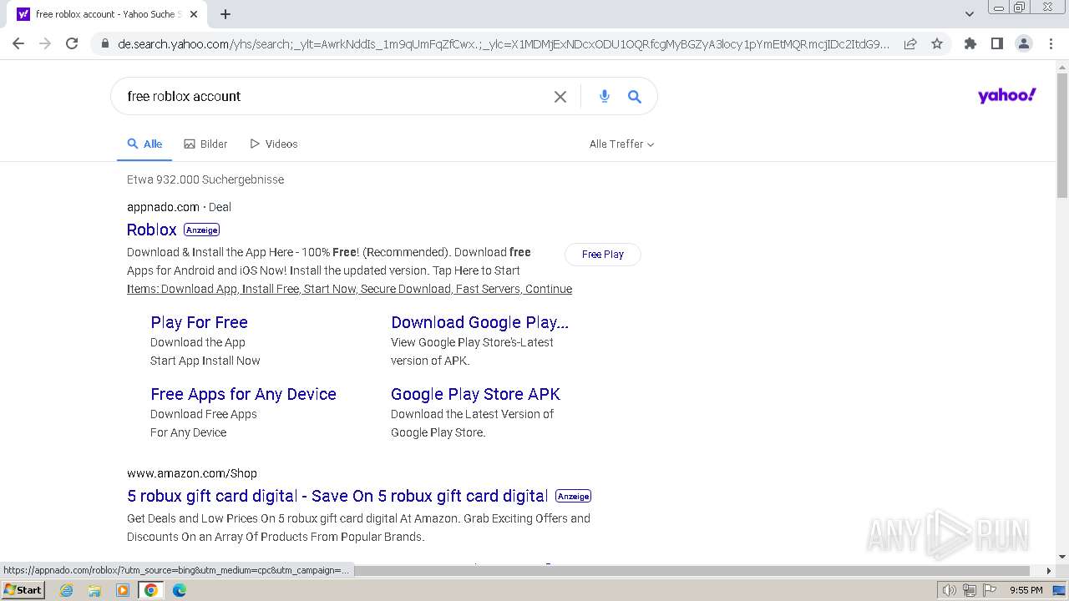Reload the current page

click(72, 43)
